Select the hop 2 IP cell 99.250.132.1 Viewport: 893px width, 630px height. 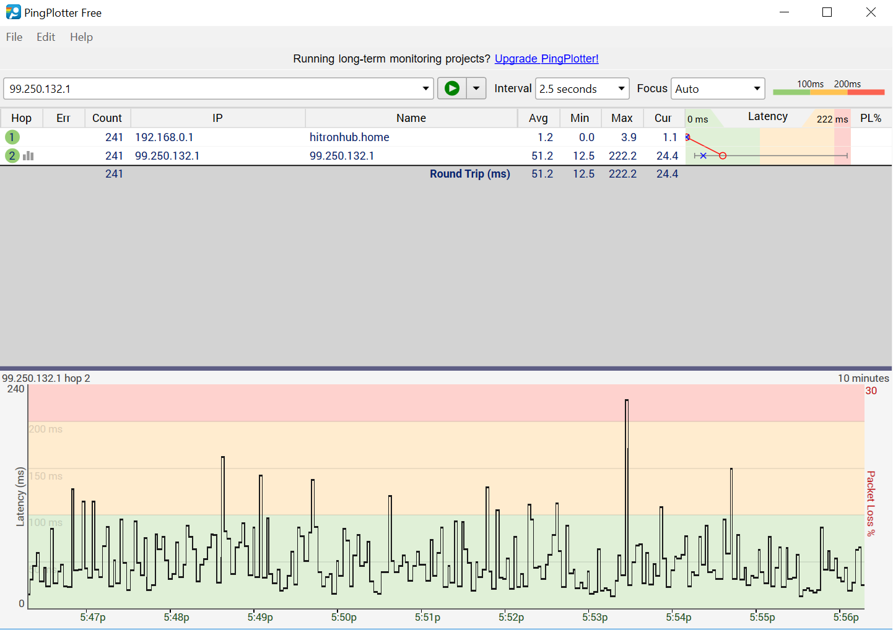[x=167, y=156]
